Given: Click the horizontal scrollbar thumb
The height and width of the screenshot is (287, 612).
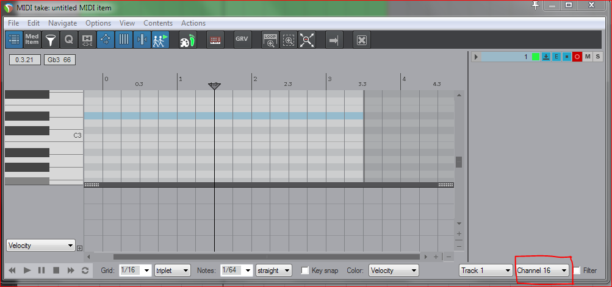Looking at the screenshot, I should [x=267, y=257].
